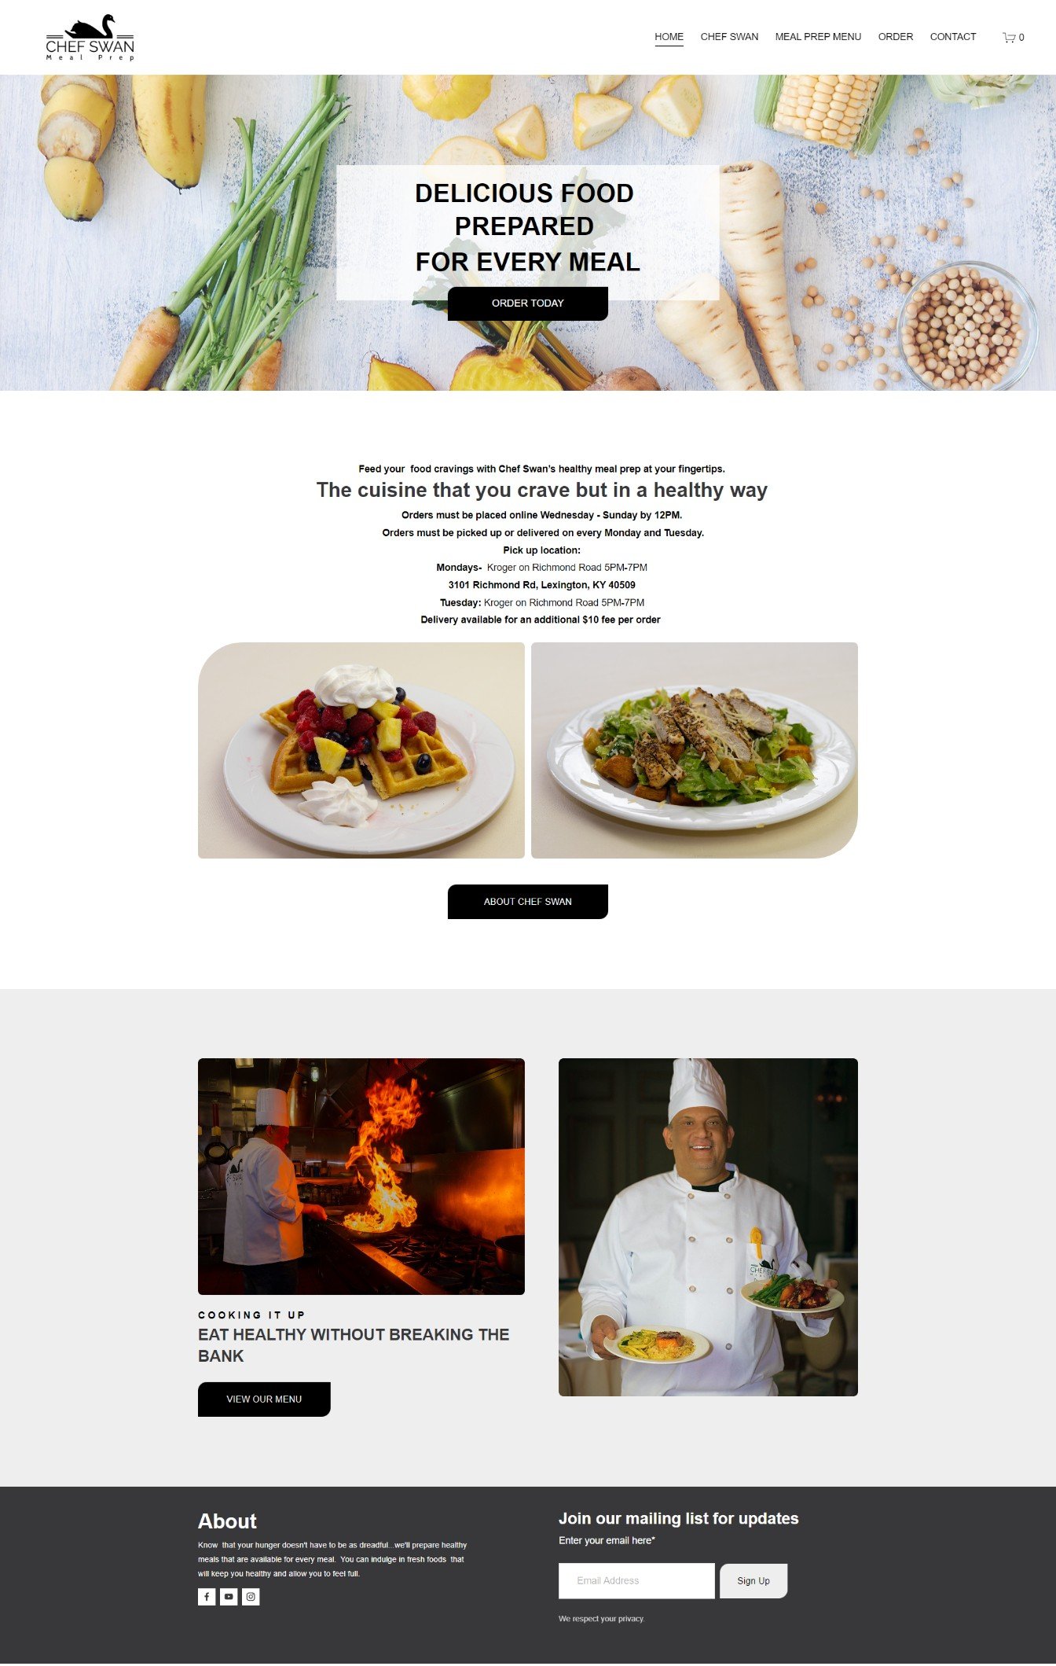Click the chef holding plates portrait
Screen dimensions: 1056x1666
pyautogui.click(x=708, y=1227)
